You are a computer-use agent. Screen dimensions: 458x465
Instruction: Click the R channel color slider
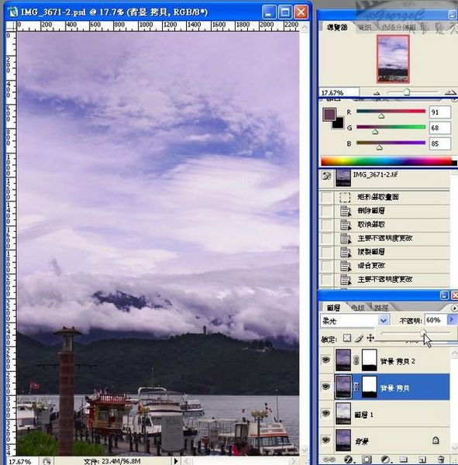[391, 112]
